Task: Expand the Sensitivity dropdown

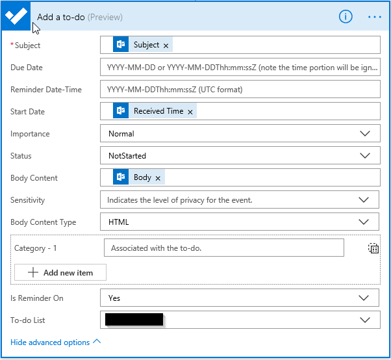Action: [365, 200]
